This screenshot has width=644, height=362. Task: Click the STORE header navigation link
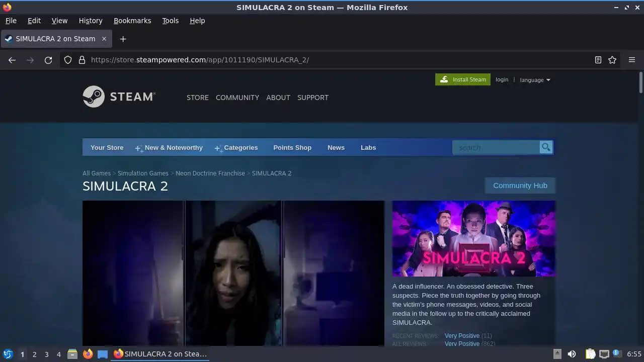[x=198, y=98]
